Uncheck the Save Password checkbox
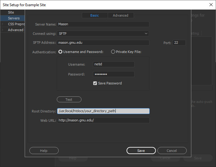This screenshot has width=216, height=167. click(95, 83)
